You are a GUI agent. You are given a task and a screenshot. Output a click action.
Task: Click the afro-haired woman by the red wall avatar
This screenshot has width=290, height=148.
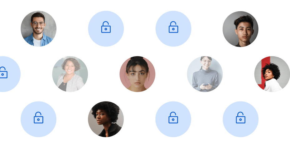pos(272,74)
